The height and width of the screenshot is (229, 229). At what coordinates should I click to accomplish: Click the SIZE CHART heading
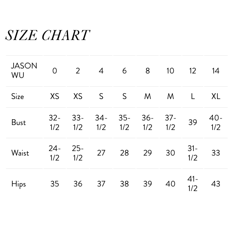point(47,35)
